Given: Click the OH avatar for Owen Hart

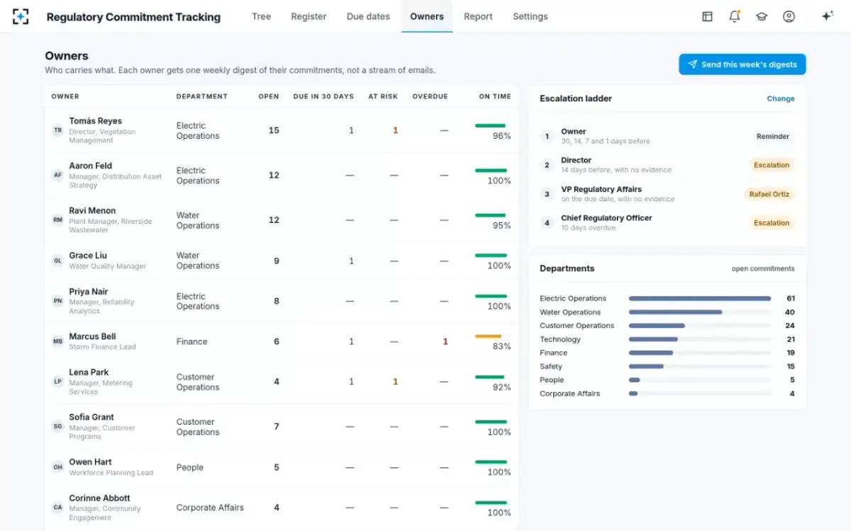Looking at the screenshot, I should pos(58,467).
